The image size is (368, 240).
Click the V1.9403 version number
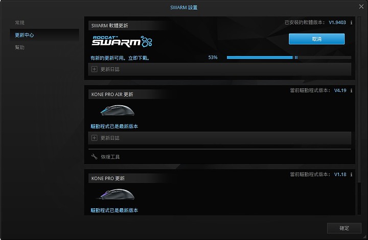337,22
